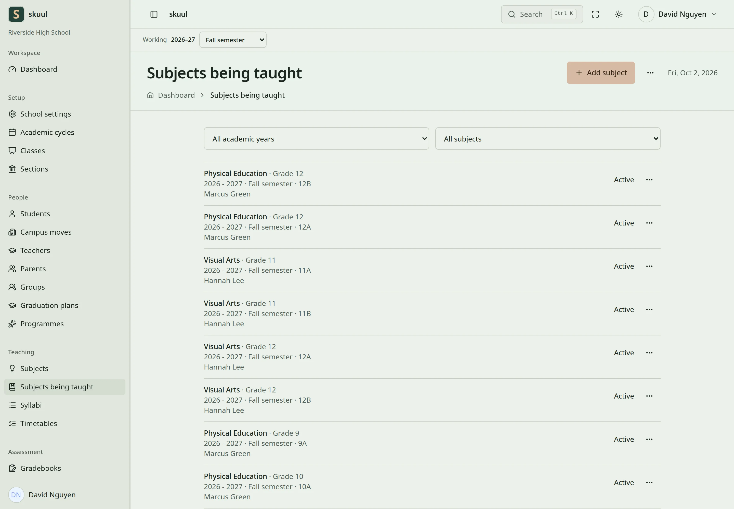
Task: Open Gradebooks in sidebar
Action: click(64, 468)
